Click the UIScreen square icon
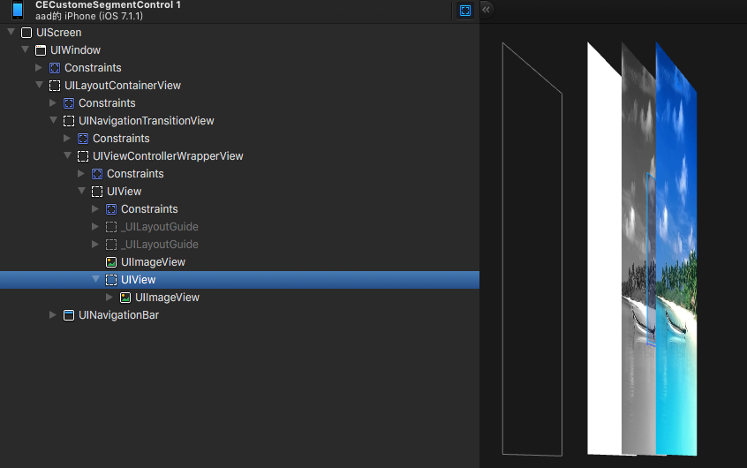Viewport: 747px width, 468px height. coord(26,33)
